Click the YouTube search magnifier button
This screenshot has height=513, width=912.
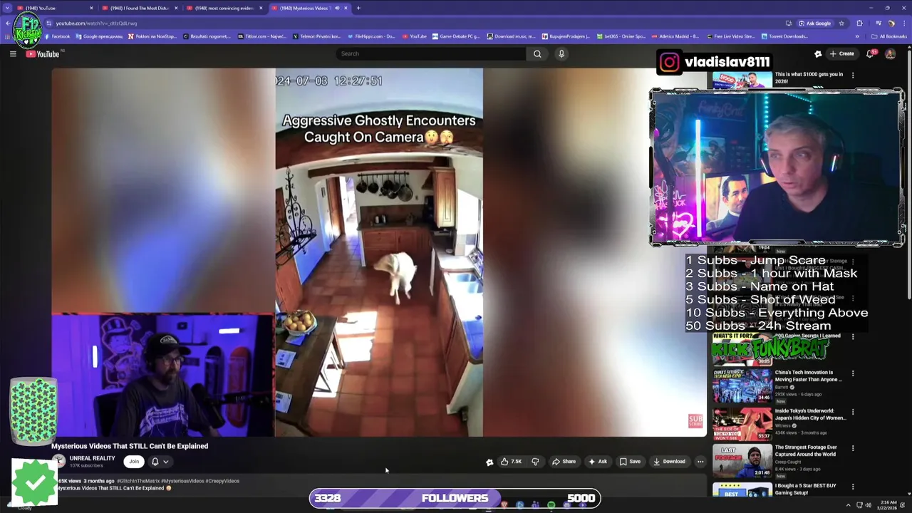(537, 53)
